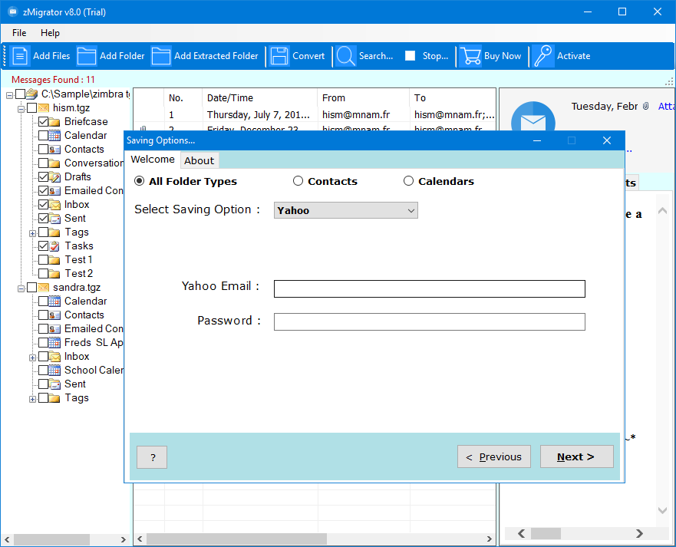Click the Next button

[x=576, y=456]
